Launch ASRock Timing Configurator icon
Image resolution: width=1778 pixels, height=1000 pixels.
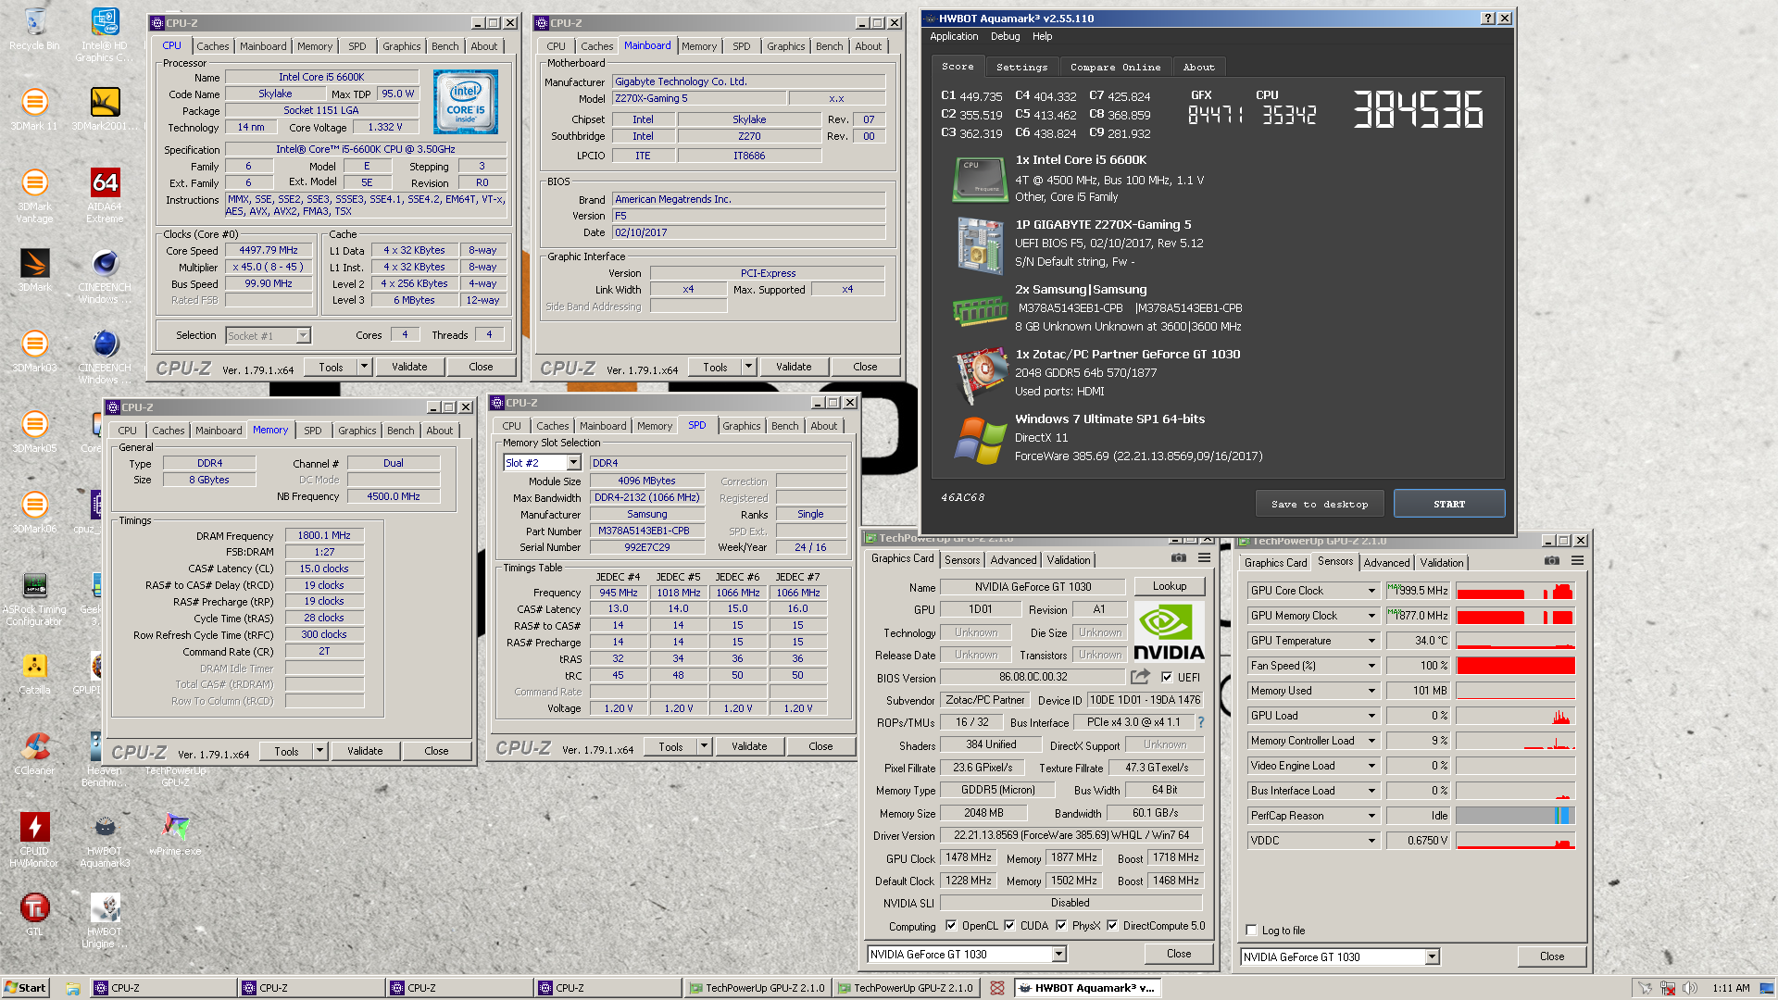pos(34,598)
